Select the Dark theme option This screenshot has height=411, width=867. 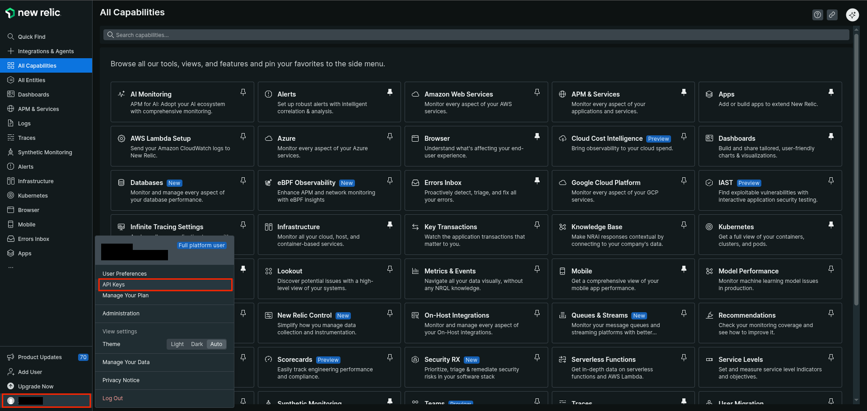pos(197,344)
